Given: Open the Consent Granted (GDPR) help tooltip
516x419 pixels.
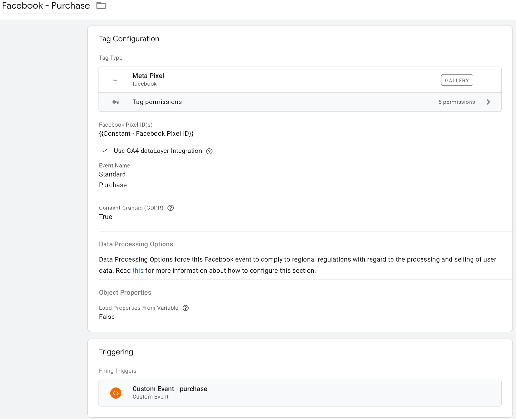Looking at the screenshot, I should click(171, 208).
